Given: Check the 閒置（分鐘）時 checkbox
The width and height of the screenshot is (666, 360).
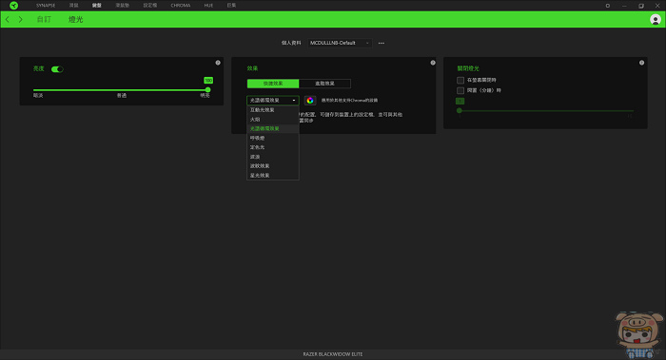Looking at the screenshot, I should coord(460,90).
